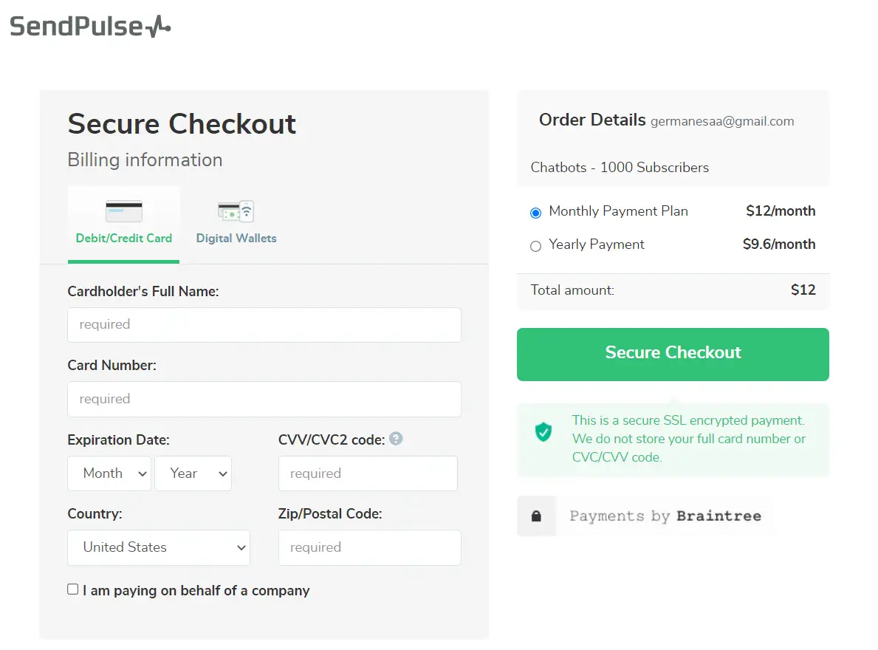Click the Zip/Postal Code field

point(369,547)
